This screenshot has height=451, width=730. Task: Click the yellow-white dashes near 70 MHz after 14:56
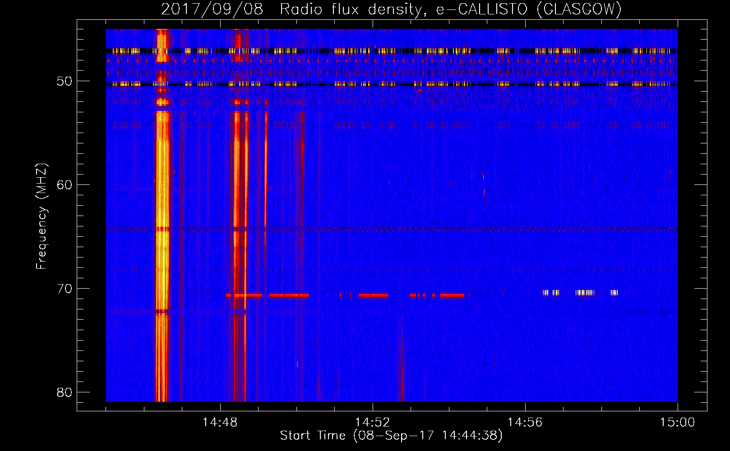coord(580,293)
